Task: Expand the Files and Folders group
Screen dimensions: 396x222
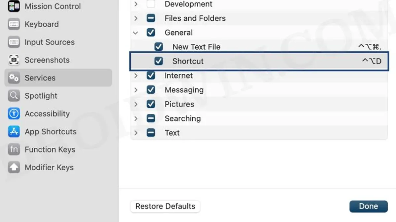Action: tap(136, 18)
